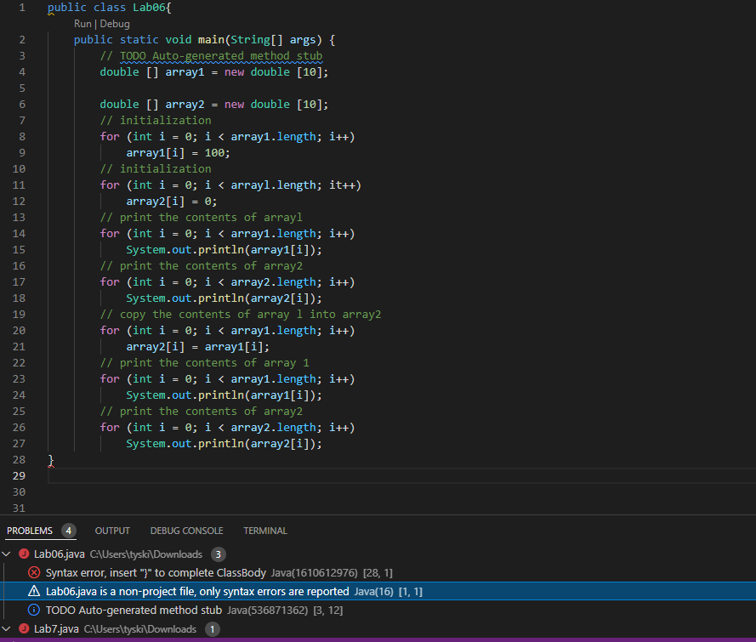Click line number 11 in the gutter
This screenshot has width=756, height=642.
coord(19,185)
